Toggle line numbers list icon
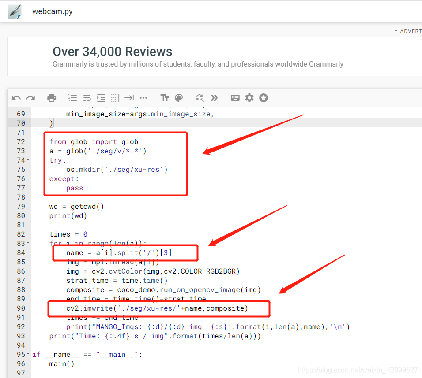The width and height of the screenshot is (422, 378). [x=72, y=98]
